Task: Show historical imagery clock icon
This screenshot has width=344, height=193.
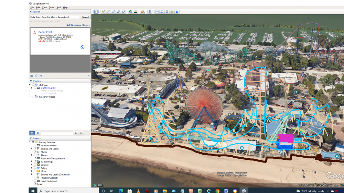Action: point(130,12)
